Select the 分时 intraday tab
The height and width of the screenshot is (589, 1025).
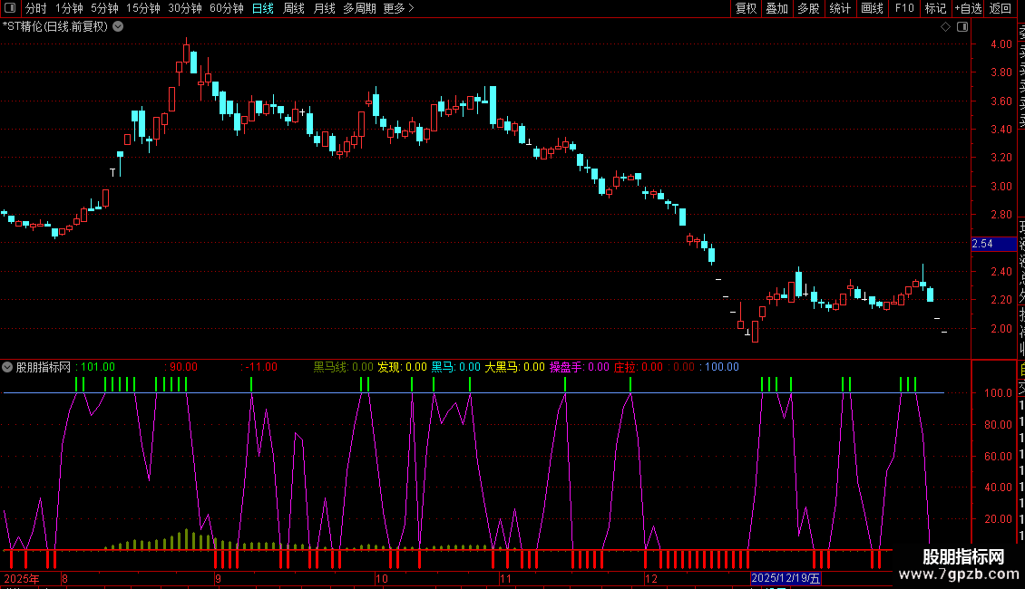(x=35, y=8)
